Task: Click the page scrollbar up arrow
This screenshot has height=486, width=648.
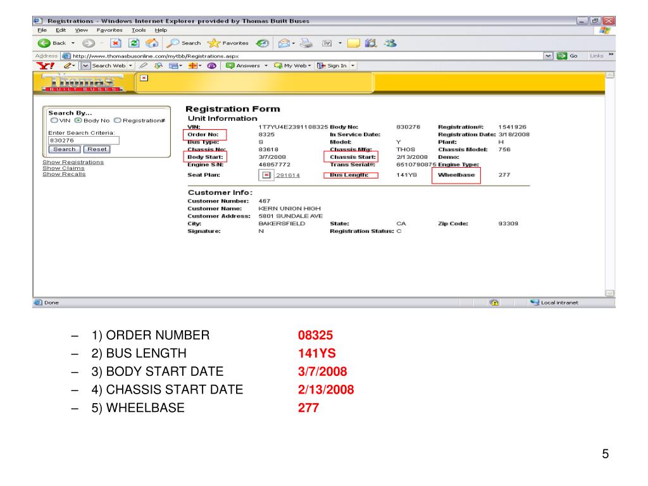Action: point(610,75)
